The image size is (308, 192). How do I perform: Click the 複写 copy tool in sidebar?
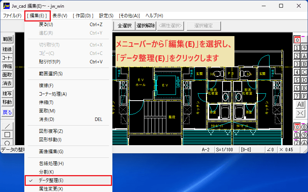[7, 94]
